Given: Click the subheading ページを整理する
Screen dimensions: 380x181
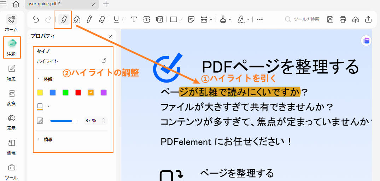Looking at the screenshot, I should click(237, 173).
